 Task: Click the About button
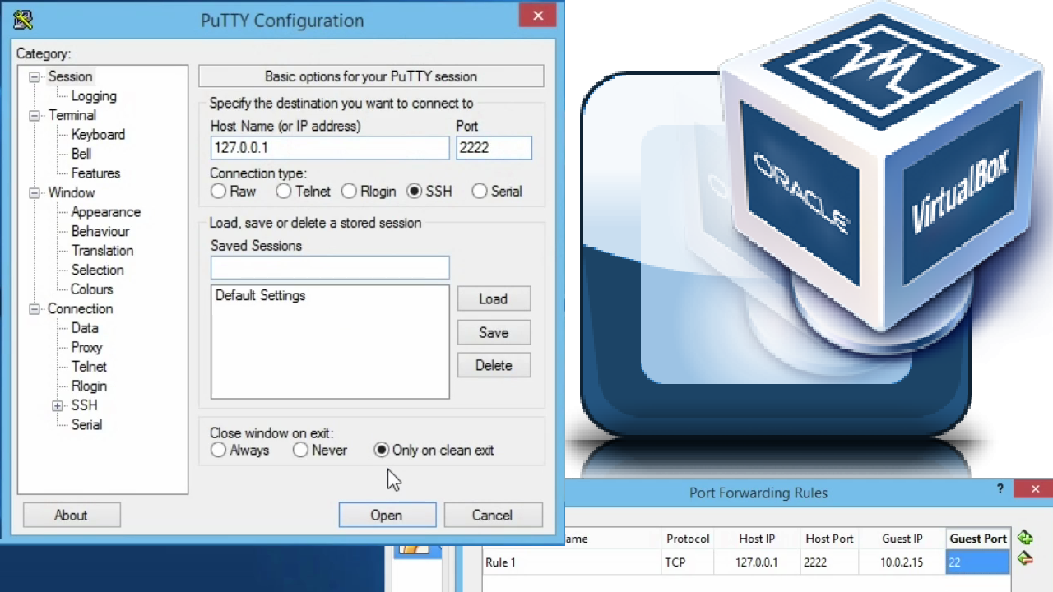[x=71, y=516]
